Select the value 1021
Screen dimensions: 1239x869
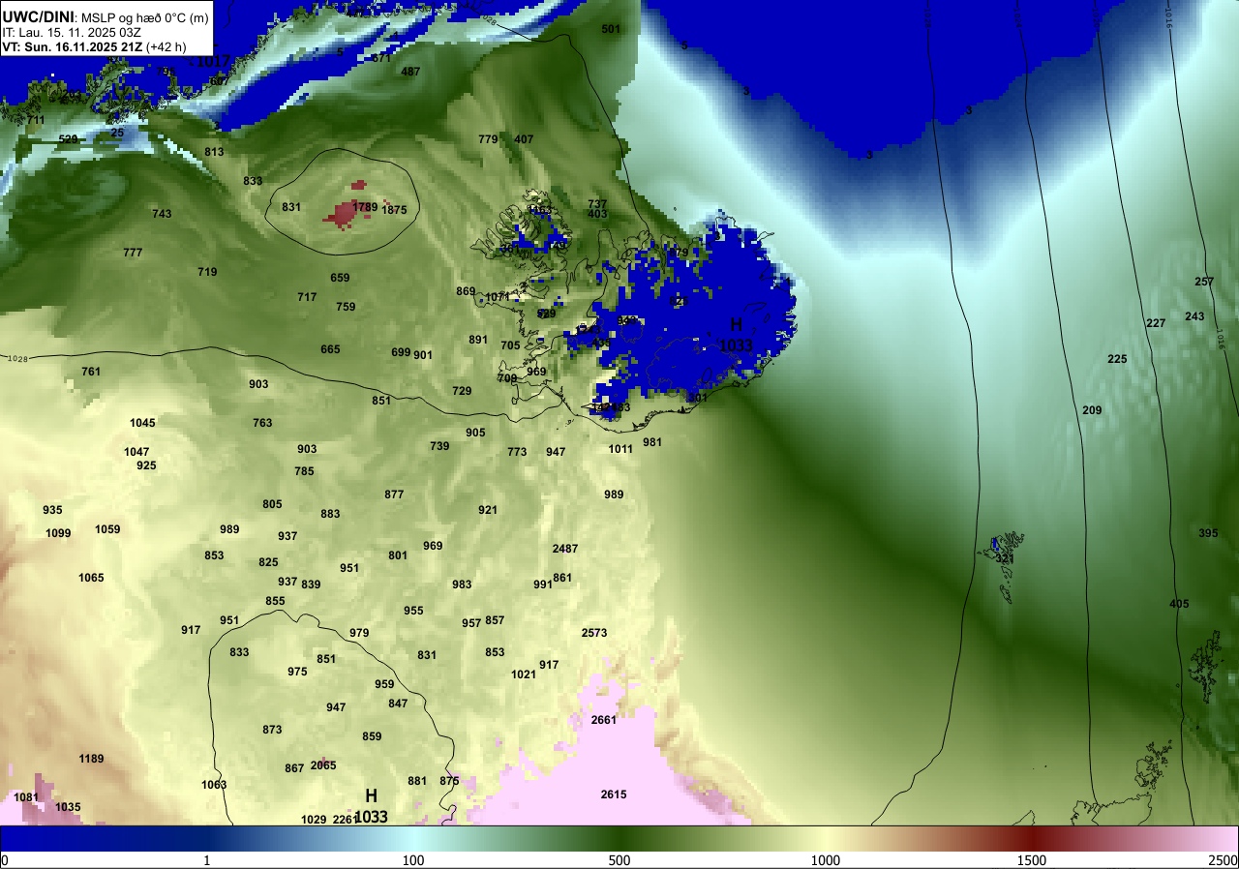click(x=524, y=674)
